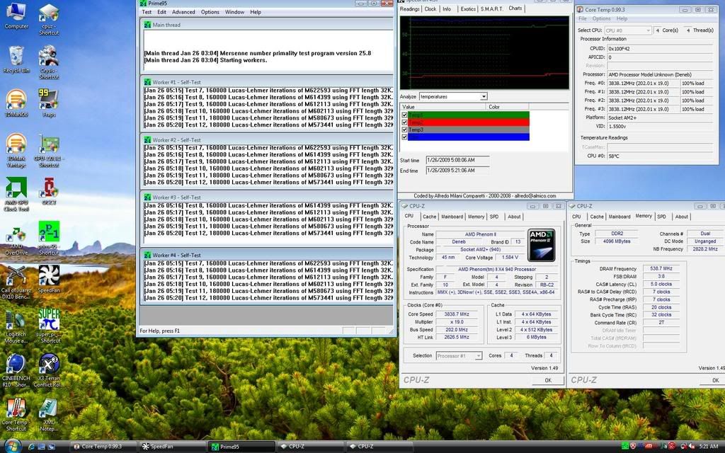
Task: Select the super_pi Shortcut desktop icon
Action: click(49, 326)
